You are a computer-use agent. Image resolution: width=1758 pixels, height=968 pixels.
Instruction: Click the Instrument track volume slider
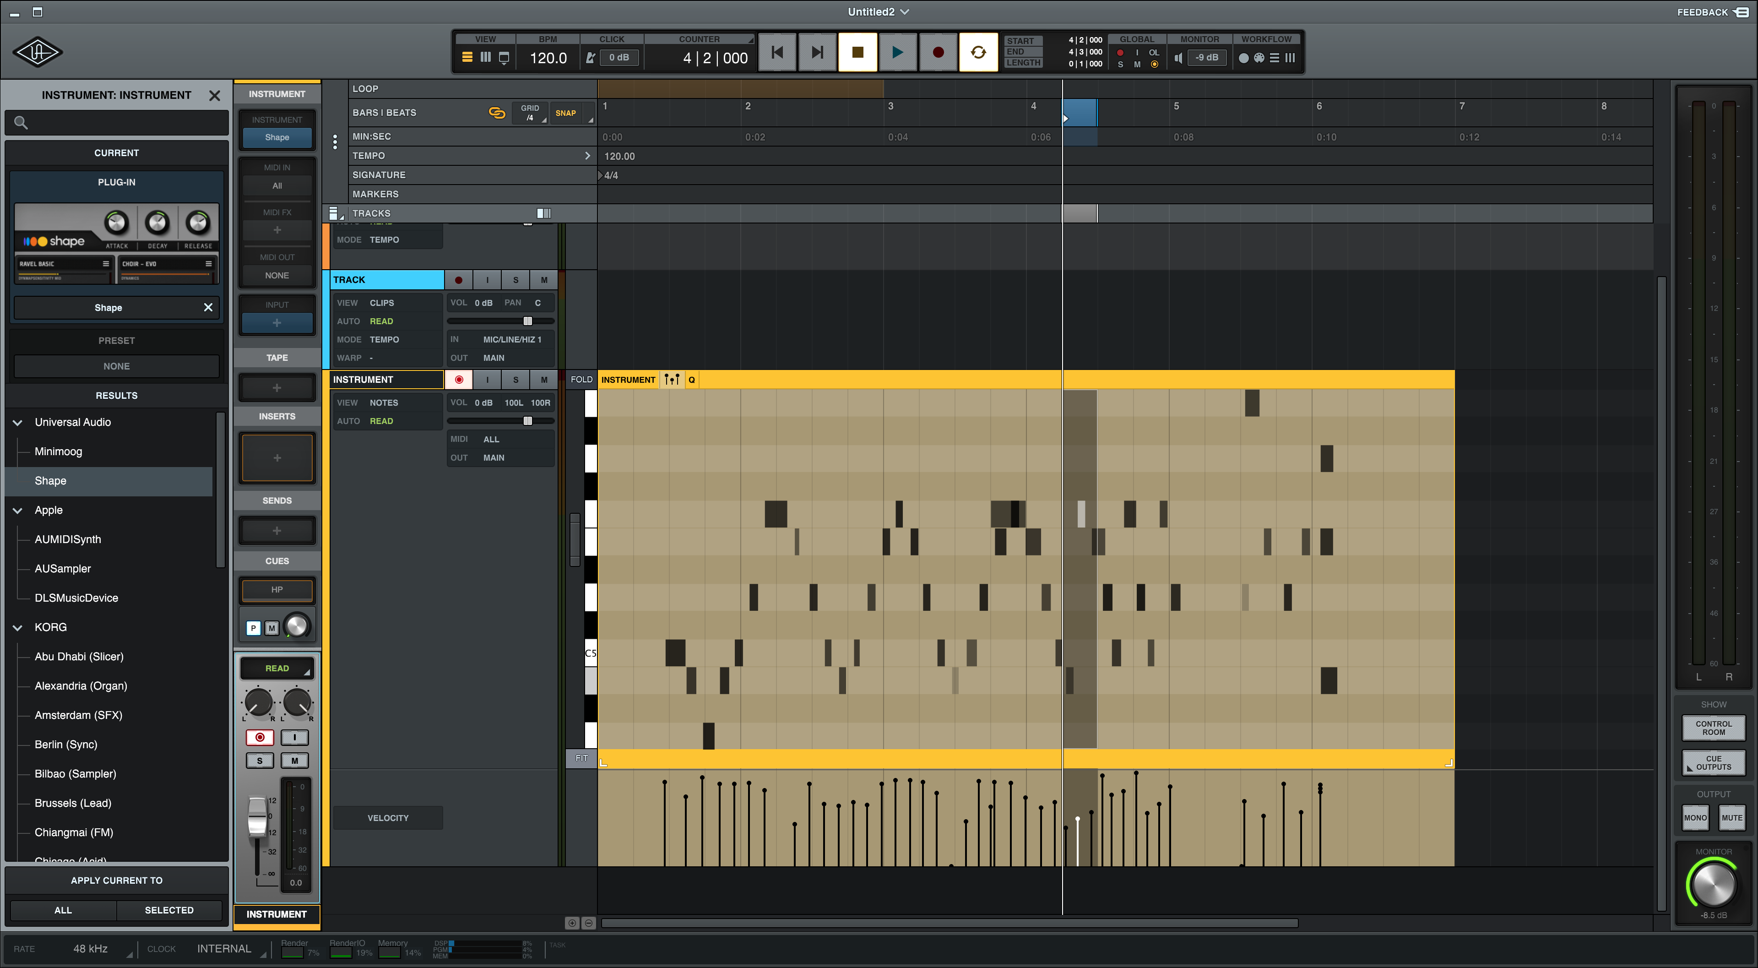[x=527, y=421]
